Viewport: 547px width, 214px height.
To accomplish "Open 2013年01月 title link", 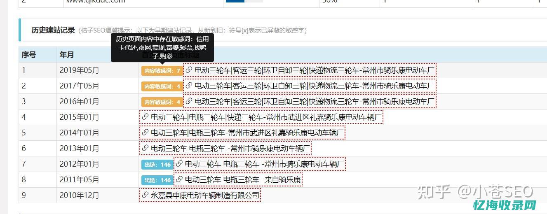I will coord(230,149).
